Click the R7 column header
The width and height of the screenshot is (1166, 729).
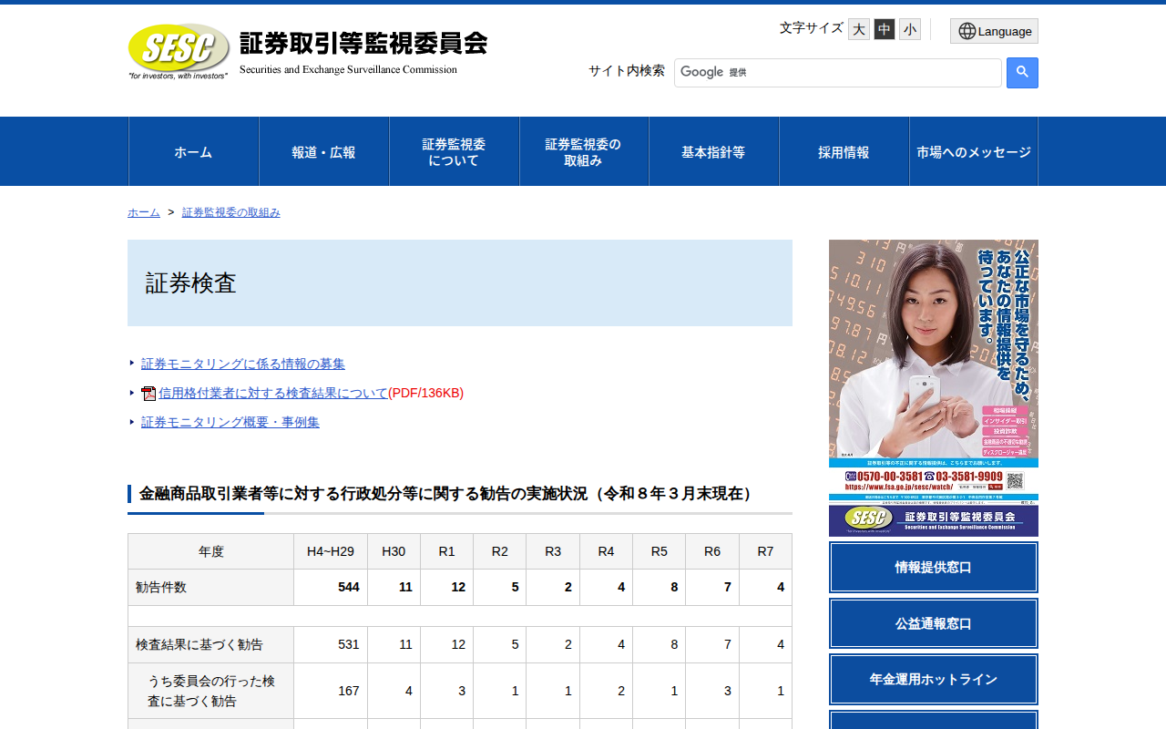coord(765,551)
